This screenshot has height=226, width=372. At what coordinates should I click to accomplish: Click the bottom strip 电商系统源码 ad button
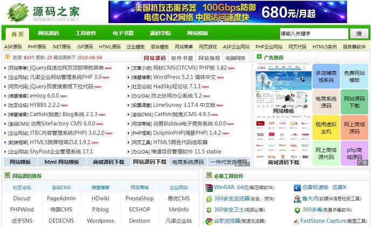coord(188,162)
